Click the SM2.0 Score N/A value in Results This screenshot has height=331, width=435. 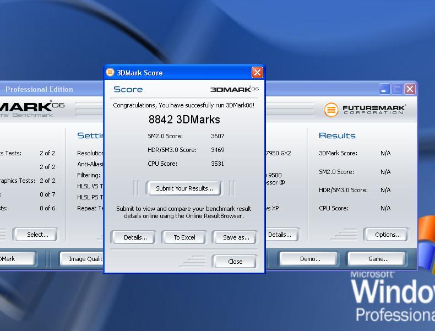385,172
